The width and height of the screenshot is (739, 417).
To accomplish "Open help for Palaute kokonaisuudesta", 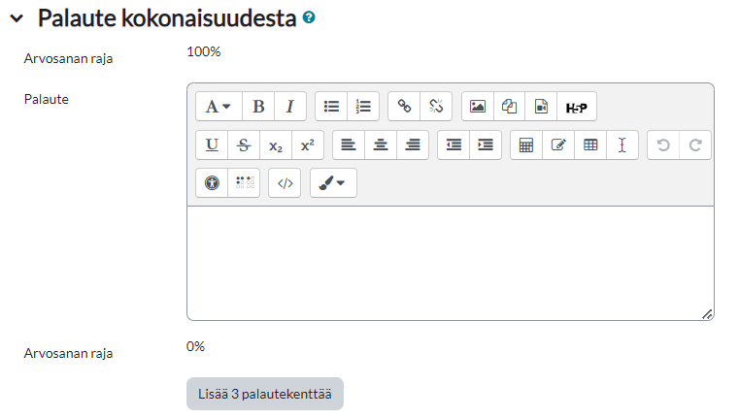I will click(309, 18).
